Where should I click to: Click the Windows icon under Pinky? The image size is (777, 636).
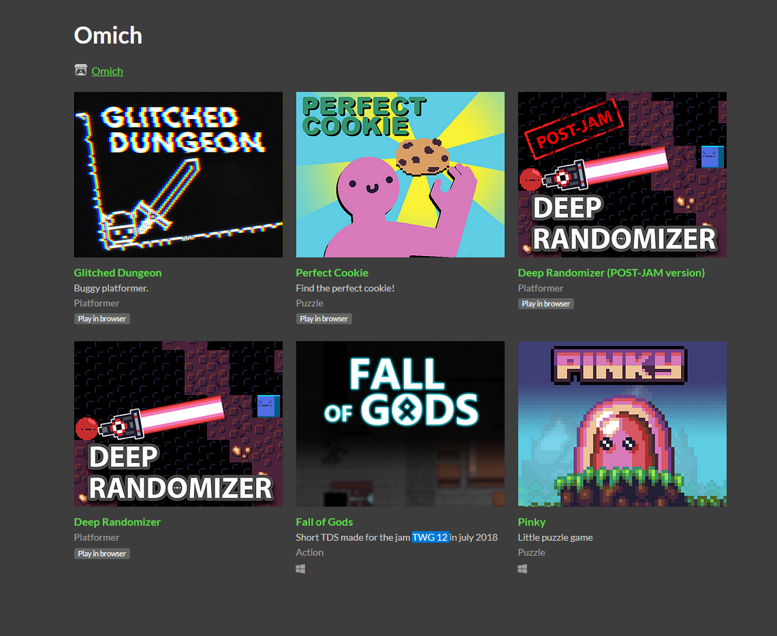(522, 569)
